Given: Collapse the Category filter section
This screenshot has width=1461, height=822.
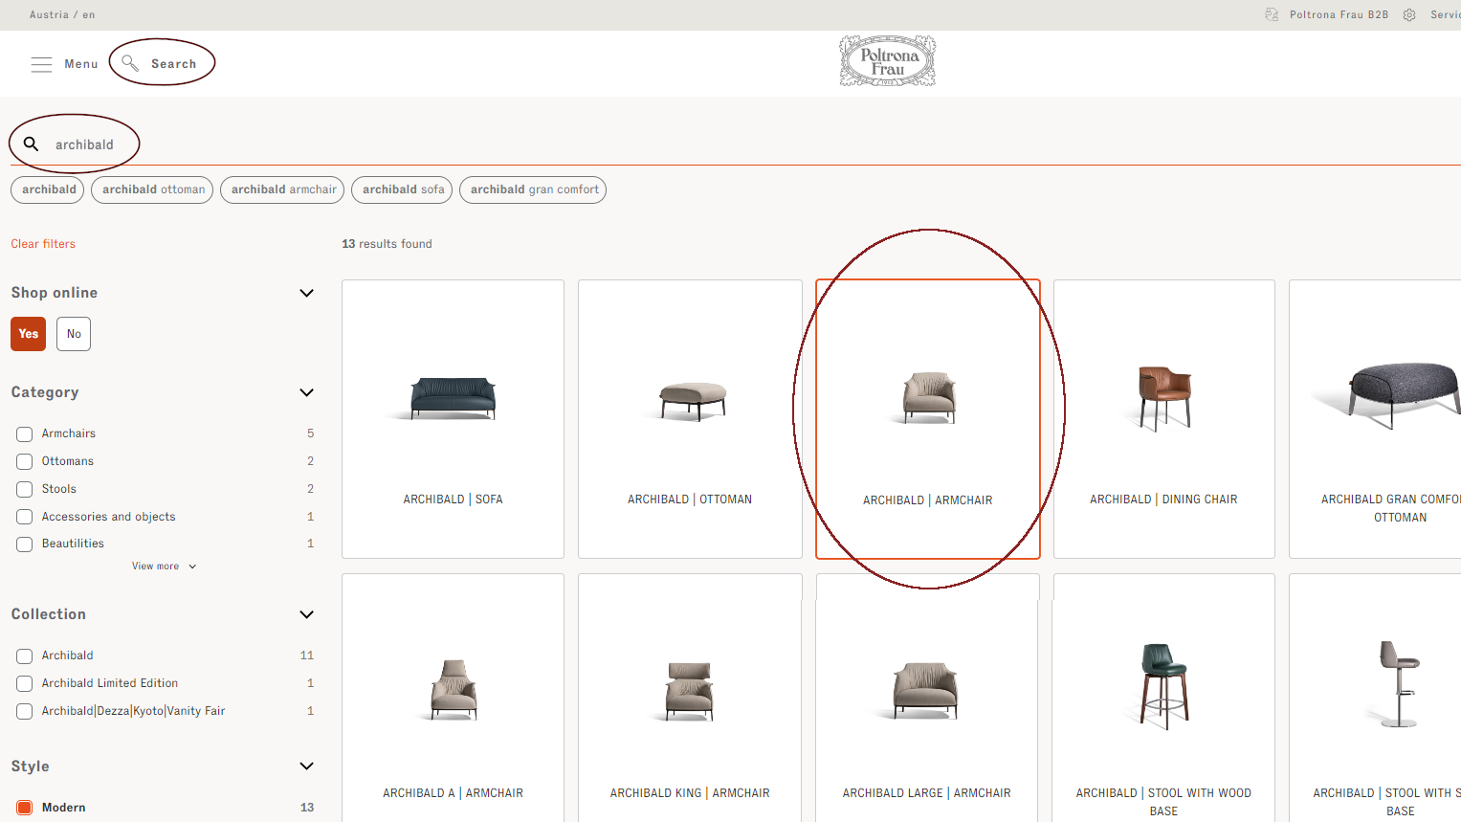Looking at the screenshot, I should 306,392.
